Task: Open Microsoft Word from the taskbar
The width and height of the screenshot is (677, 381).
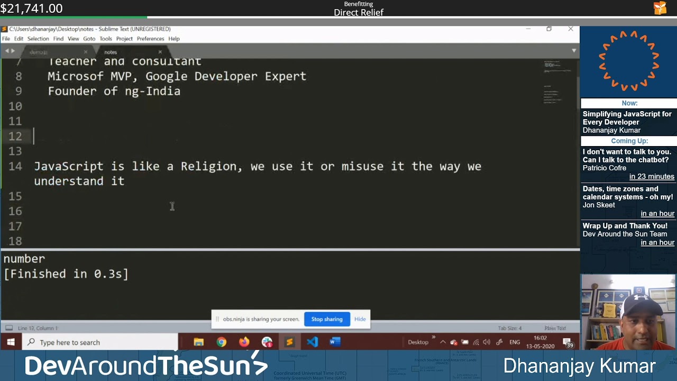Action: coord(335,342)
